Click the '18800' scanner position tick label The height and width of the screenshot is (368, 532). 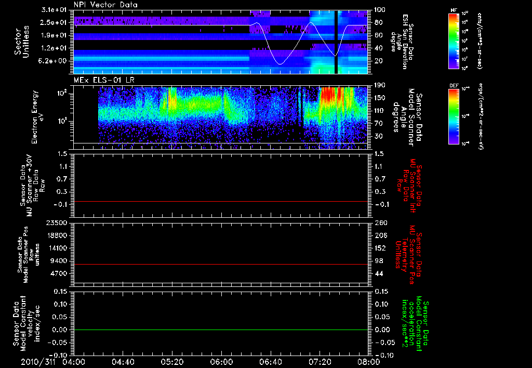pyautogui.click(x=57, y=235)
